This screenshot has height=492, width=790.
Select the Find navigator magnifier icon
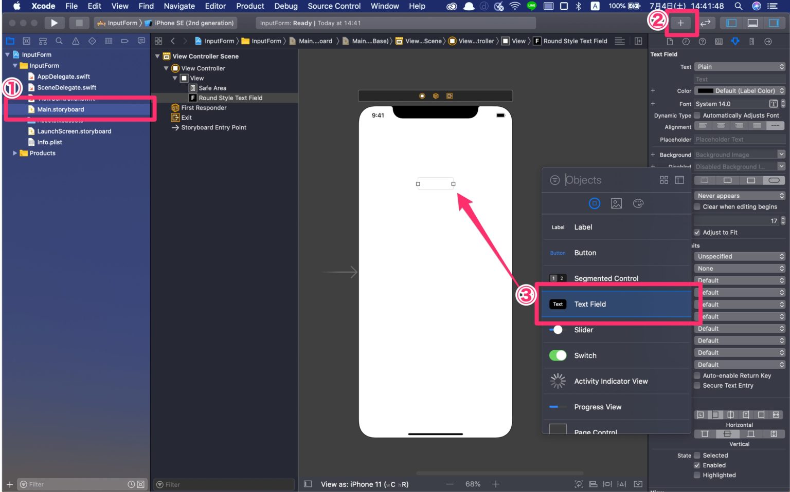[59, 41]
